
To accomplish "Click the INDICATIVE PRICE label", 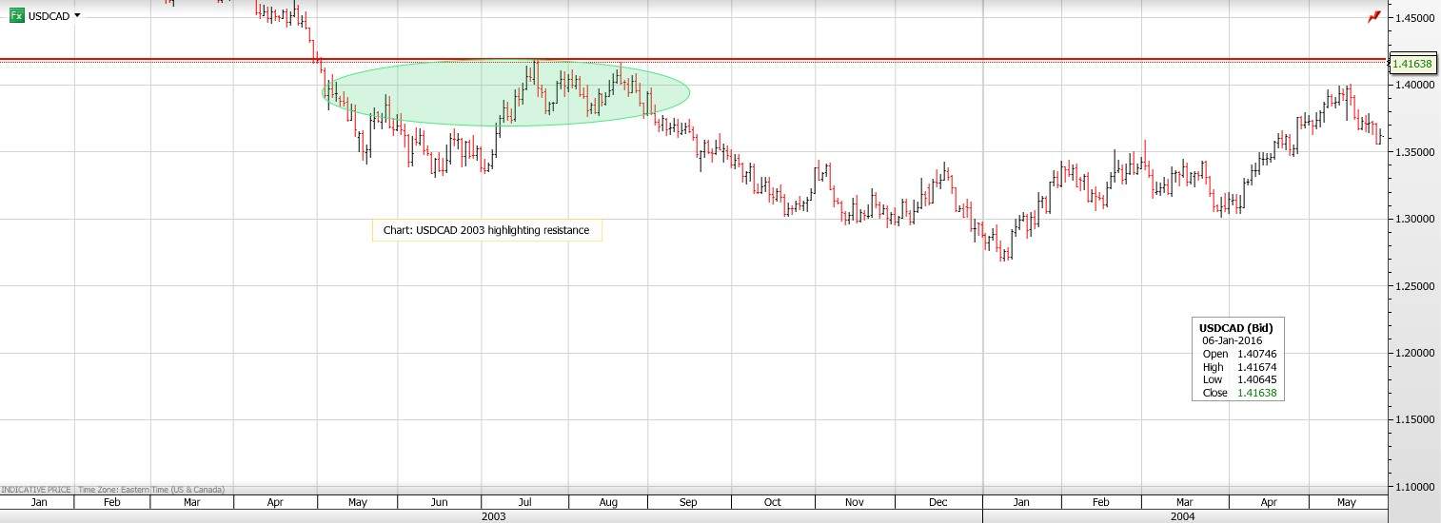I will (x=36, y=490).
